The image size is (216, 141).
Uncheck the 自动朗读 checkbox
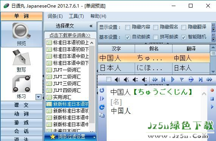click(127, 37)
